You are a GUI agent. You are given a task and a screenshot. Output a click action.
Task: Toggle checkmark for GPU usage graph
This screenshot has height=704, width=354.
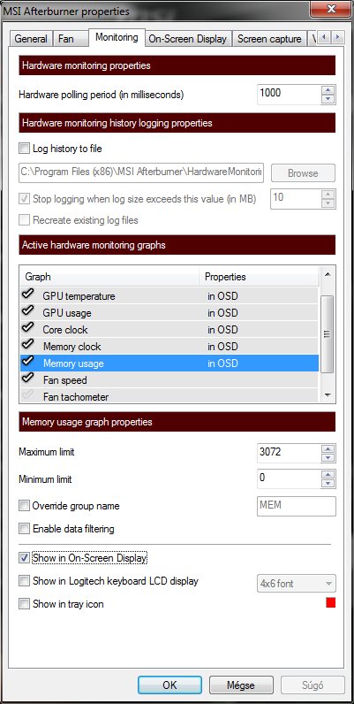coord(27,311)
